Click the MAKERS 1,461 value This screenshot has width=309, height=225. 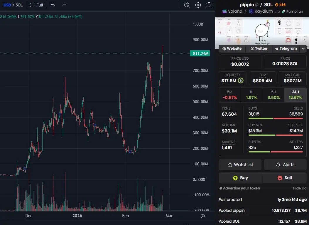coord(227,148)
